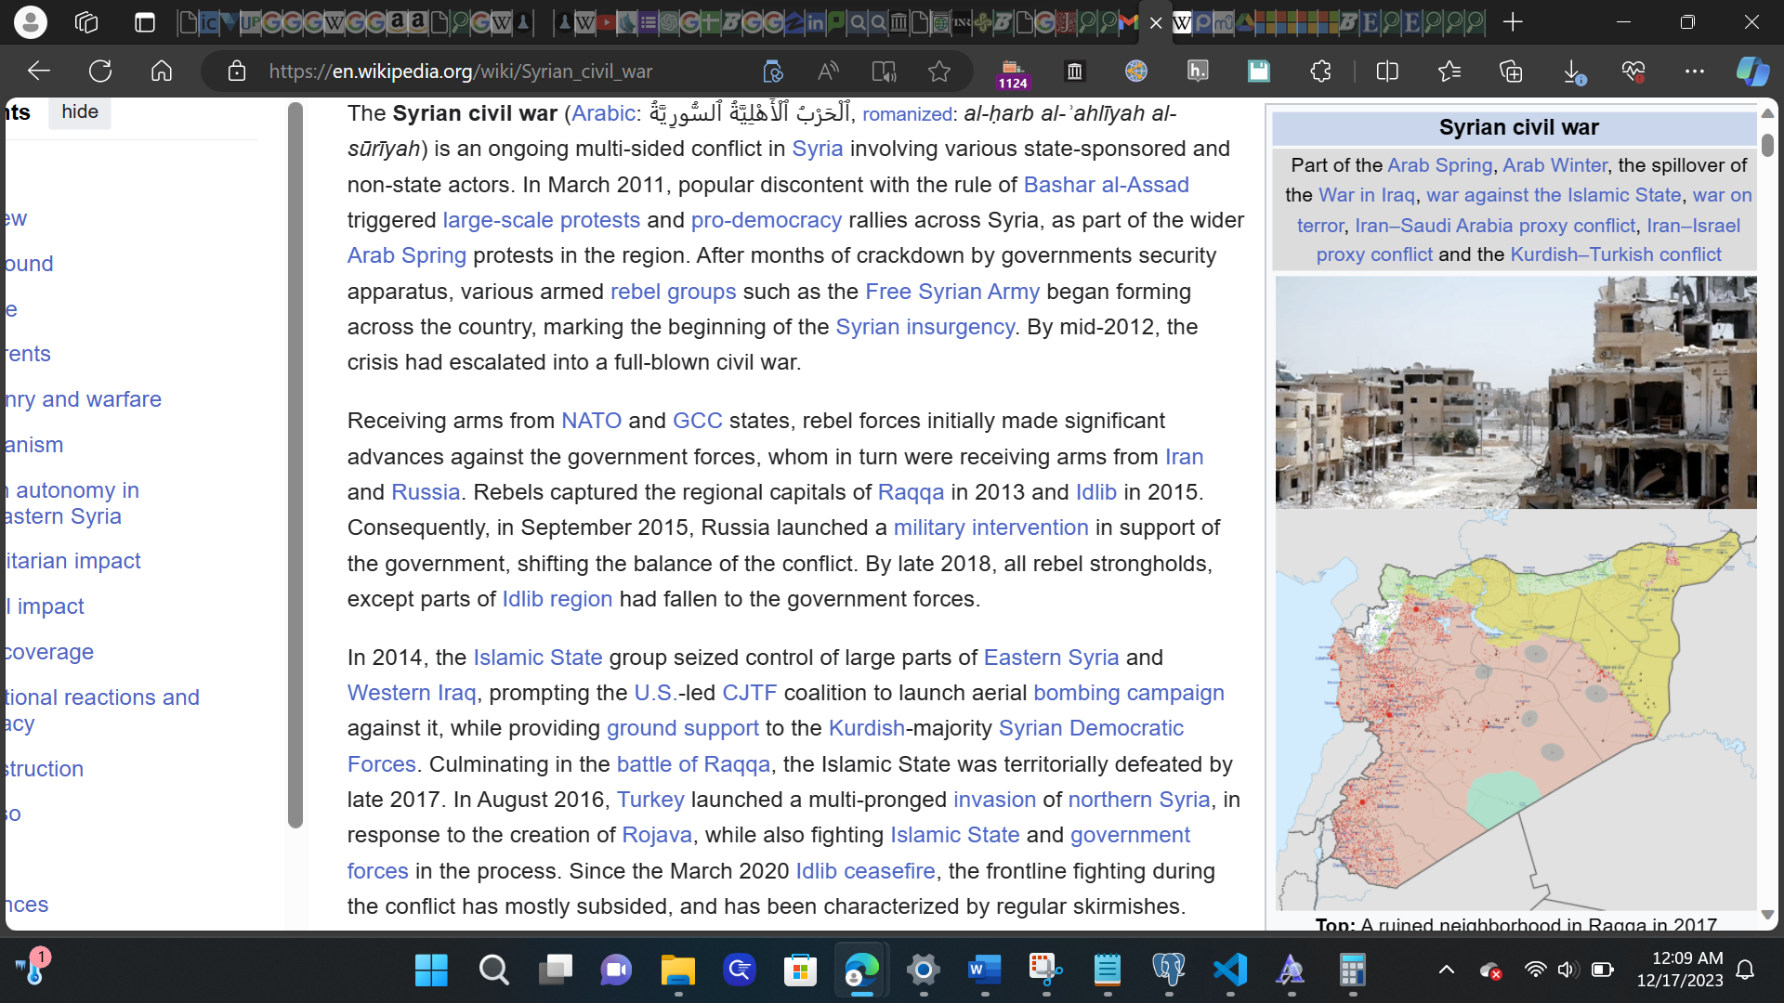
Task: Hide the contents sidebar
Action: (x=80, y=111)
